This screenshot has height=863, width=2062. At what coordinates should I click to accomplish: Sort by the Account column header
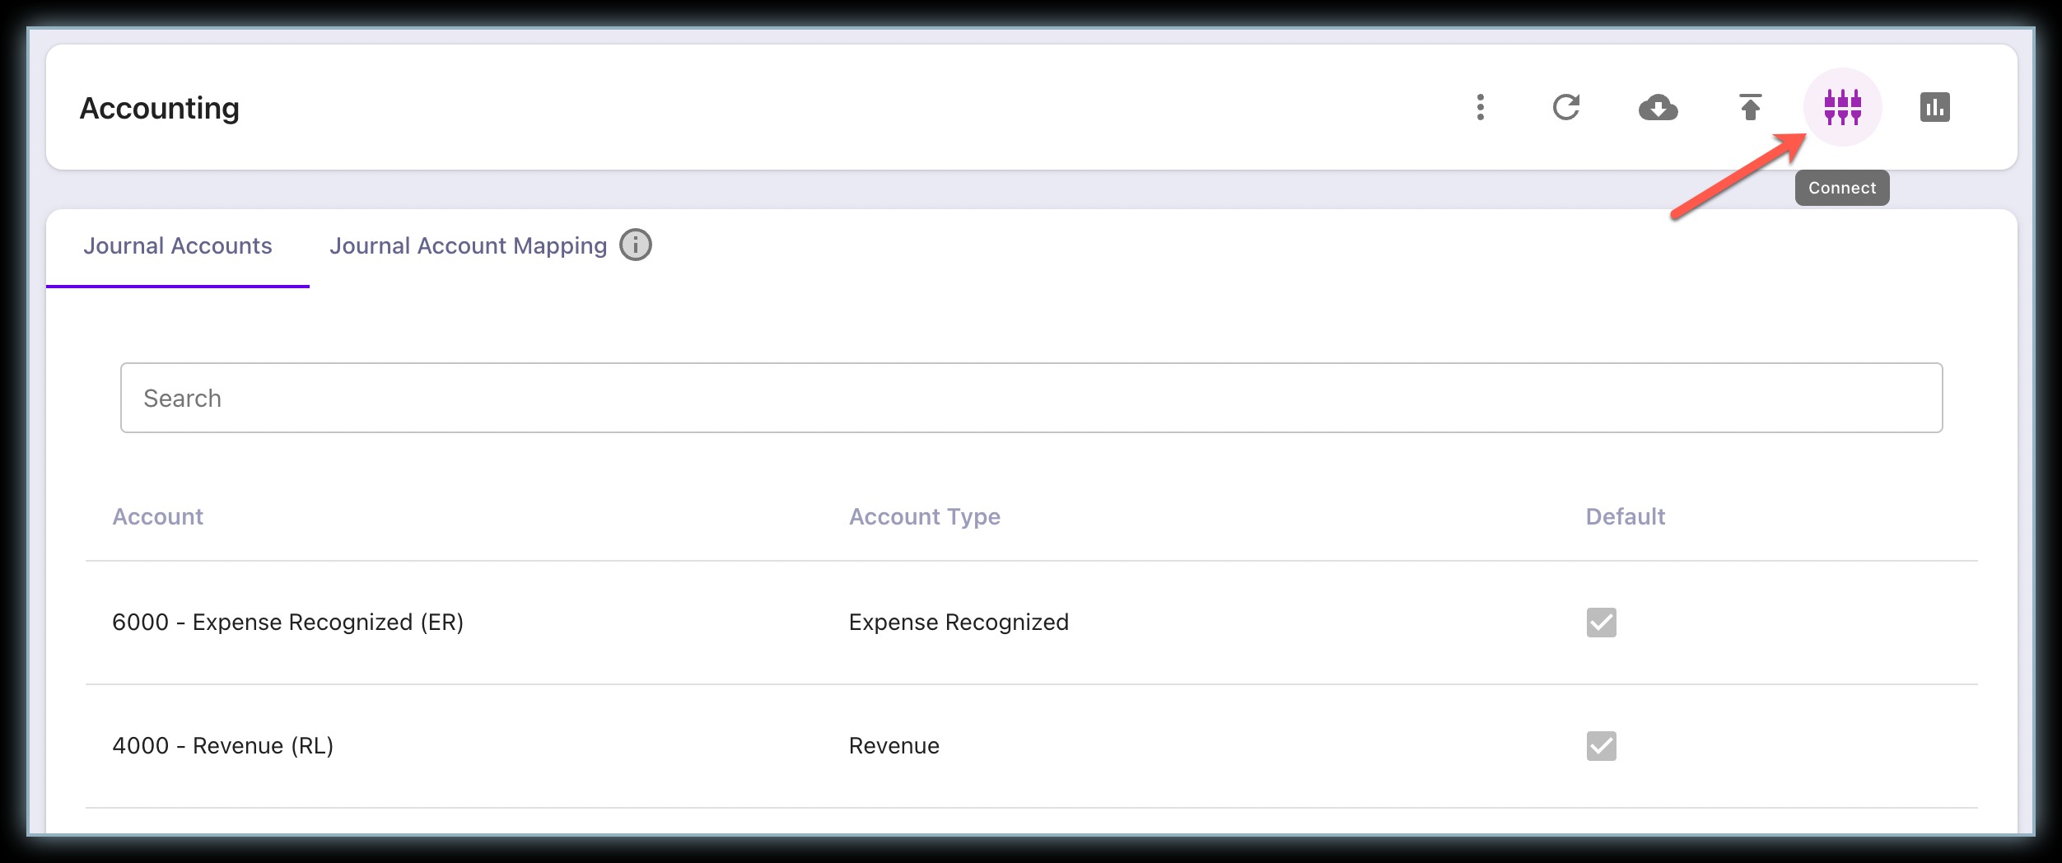157,516
